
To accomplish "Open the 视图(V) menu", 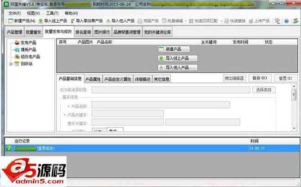I will click(33, 13).
